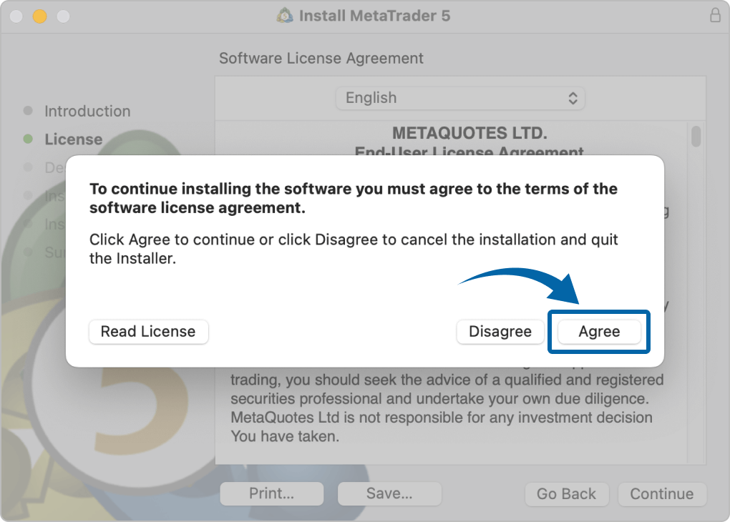Image resolution: width=730 pixels, height=522 pixels.
Task: Click the text 'You have taken.'
Action: [x=285, y=436]
